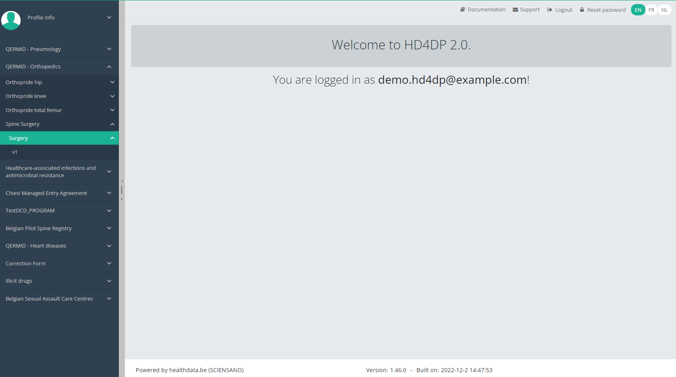Click the sidebar vertical resize divider

122,190
